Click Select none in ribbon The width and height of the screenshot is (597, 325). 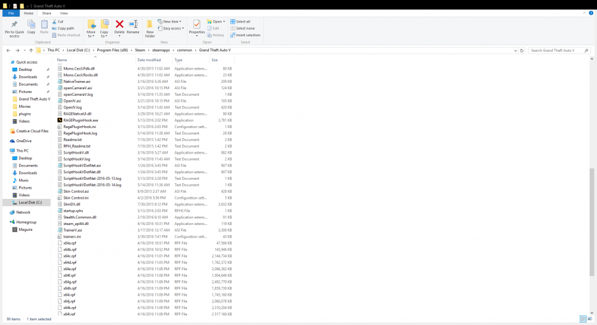(x=242, y=29)
